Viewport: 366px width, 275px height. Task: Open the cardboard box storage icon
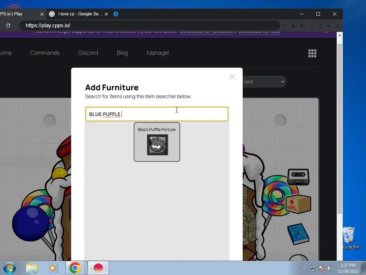point(298,204)
